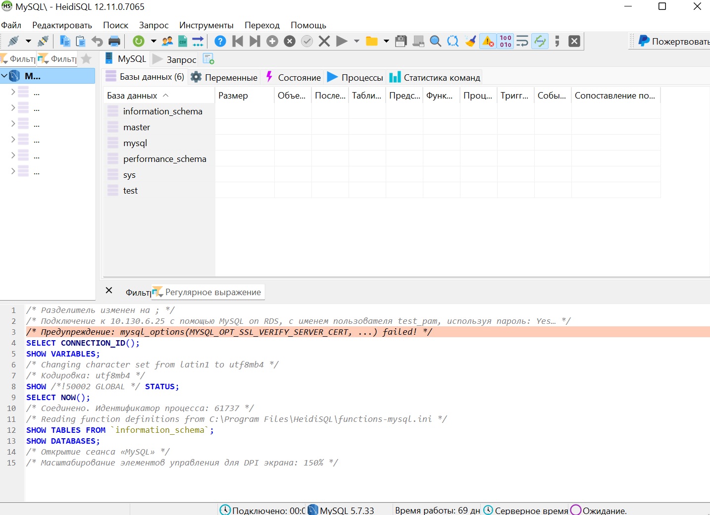This screenshot has height=515, width=710.
Task: Click the magnifier Find text icon
Action: coord(436,42)
